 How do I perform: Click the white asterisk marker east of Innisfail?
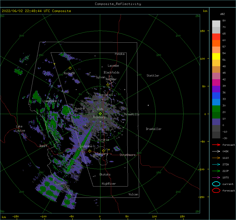coord(125,90)
